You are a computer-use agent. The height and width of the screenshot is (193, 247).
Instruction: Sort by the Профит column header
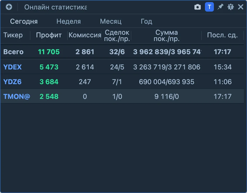49,35
